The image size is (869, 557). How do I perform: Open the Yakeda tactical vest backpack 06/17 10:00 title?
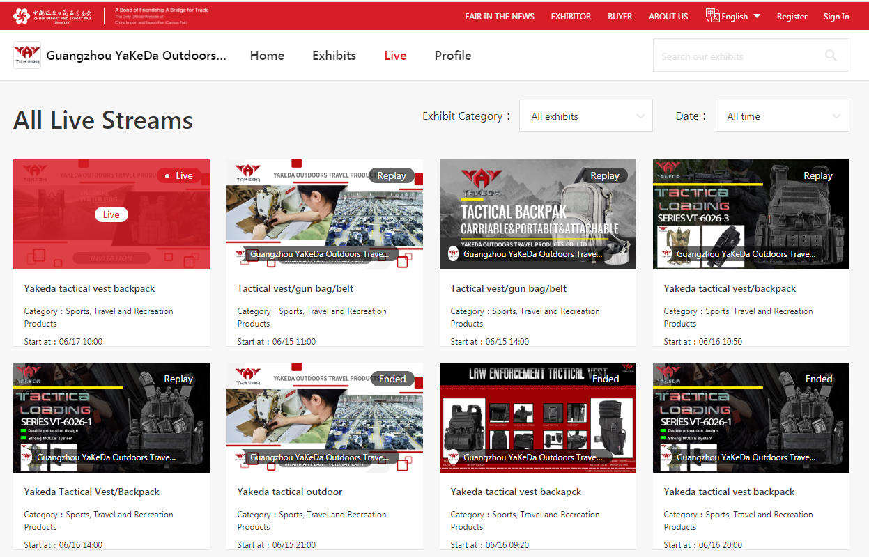click(x=90, y=288)
